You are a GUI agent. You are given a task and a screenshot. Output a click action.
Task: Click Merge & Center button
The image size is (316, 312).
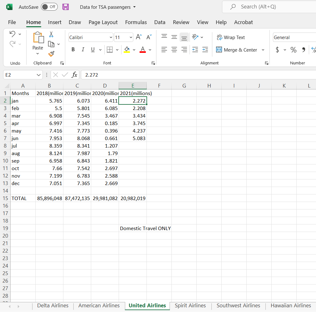pyautogui.click(x=236, y=50)
